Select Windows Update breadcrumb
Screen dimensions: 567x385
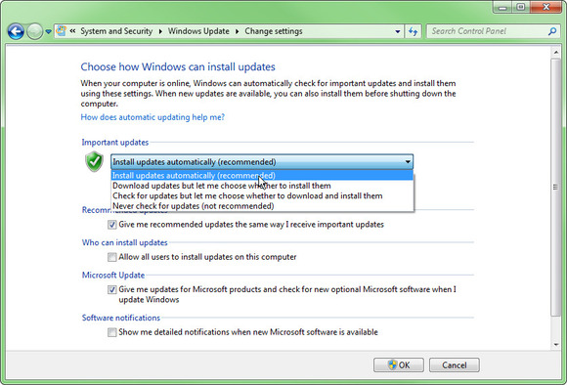coord(198,31)
